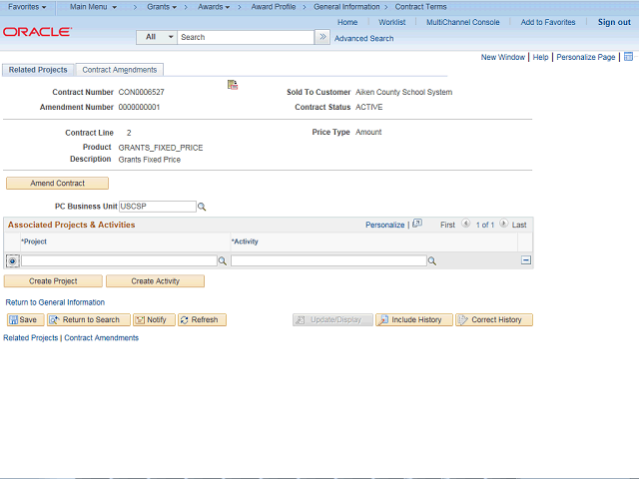639x479 pixels.
Task: Click First link in grid navigation
Action: tap(447, 225)
